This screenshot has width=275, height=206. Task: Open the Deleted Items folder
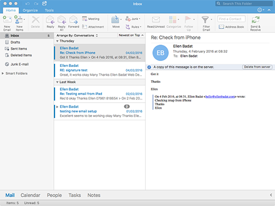click(27, 55)
